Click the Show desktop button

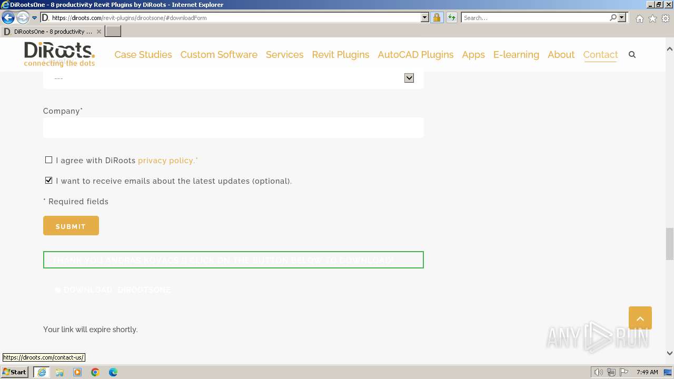[668, 372]
